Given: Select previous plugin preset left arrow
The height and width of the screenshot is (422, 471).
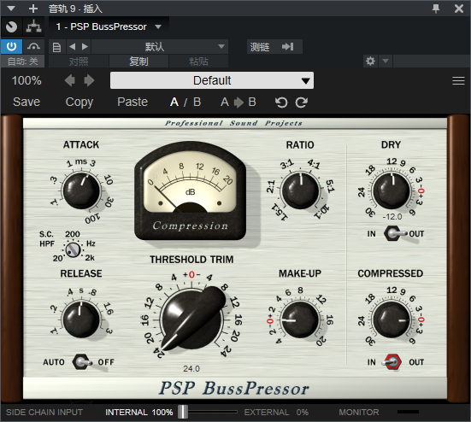Looking at the screenshot, I should tap(70, 80).
